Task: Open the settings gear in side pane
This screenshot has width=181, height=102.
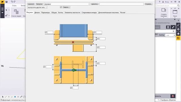Action: [x=178, y=29]
